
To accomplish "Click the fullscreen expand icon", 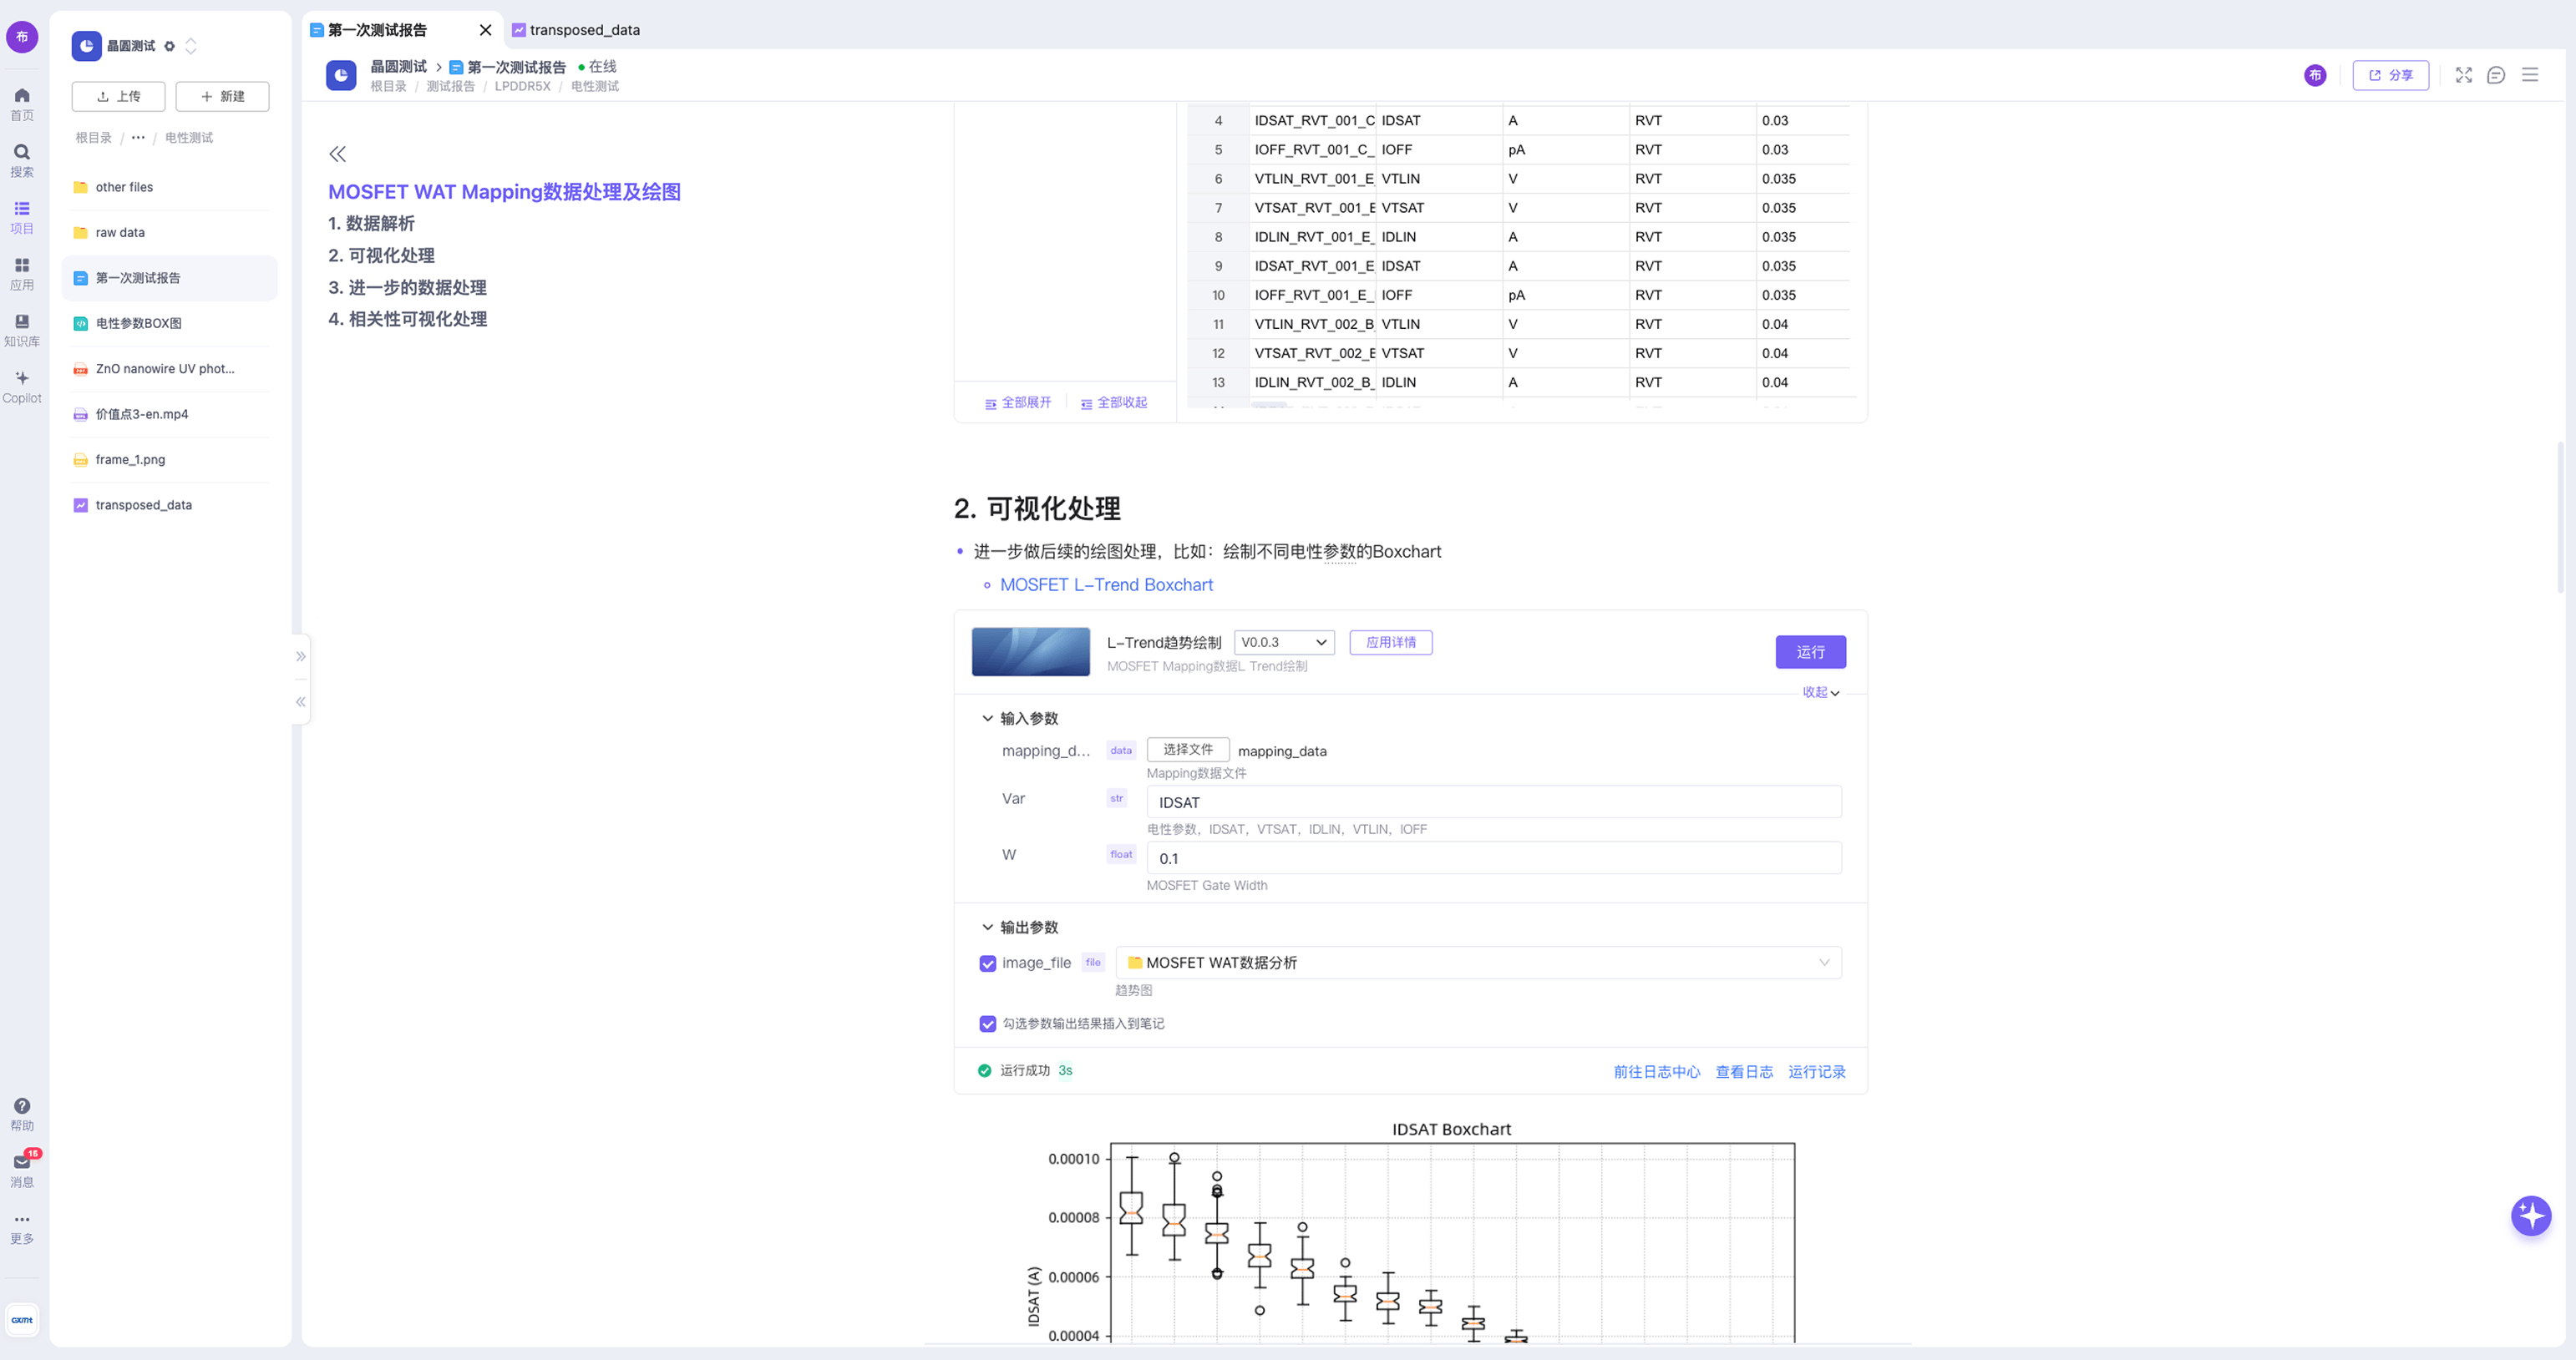I will click(2463, 75).
